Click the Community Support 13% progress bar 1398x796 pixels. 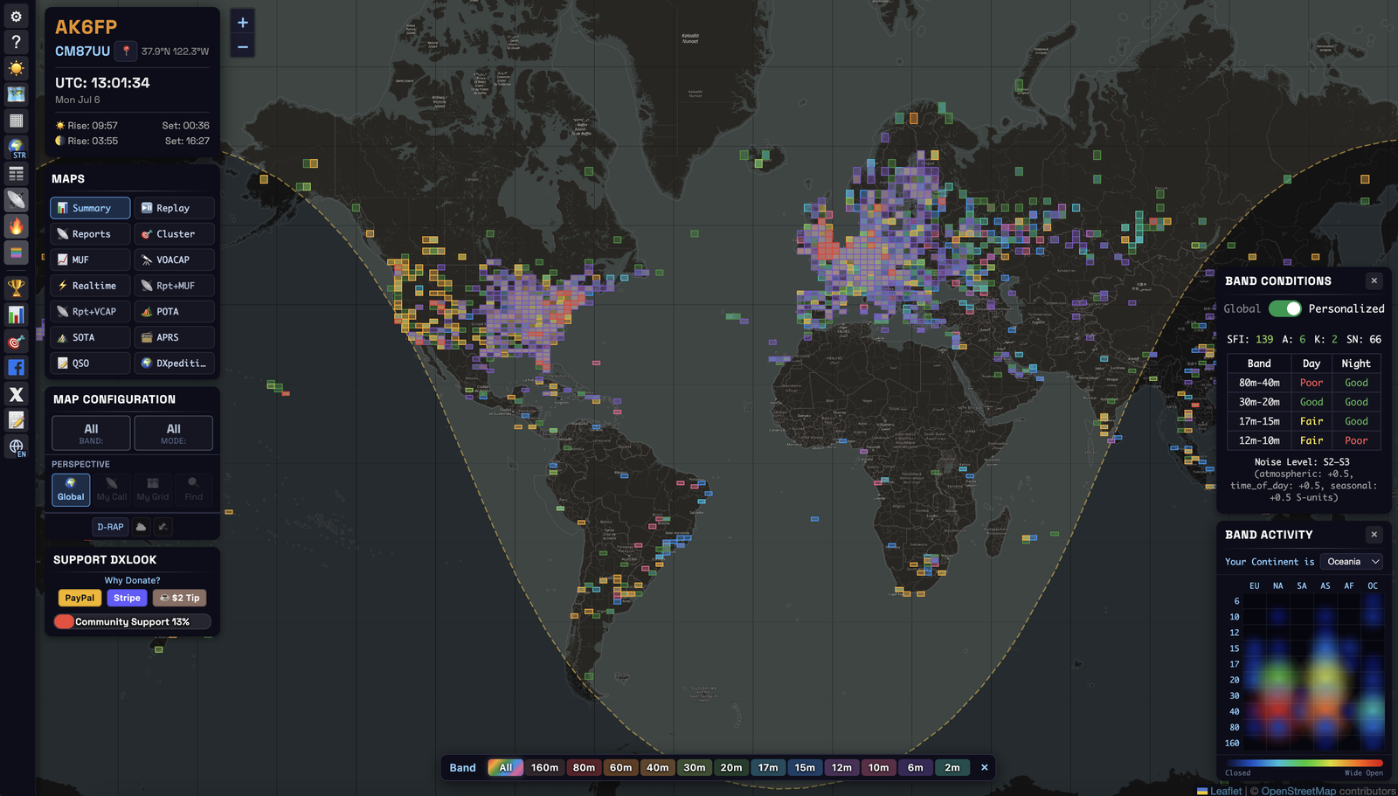coord(132,622)
